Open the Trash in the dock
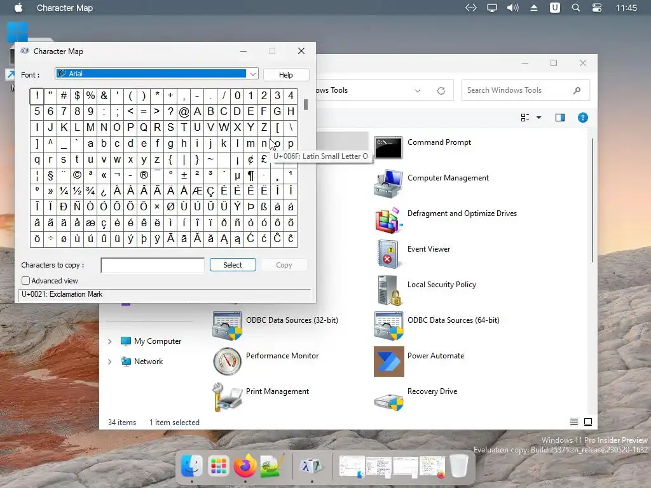The width and height of the screenshot is (651, 488). point(459,466)
